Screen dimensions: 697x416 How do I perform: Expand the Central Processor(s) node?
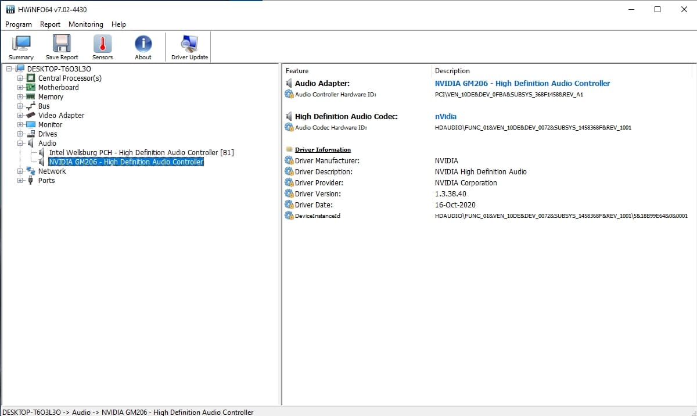[x=20, y=78]
